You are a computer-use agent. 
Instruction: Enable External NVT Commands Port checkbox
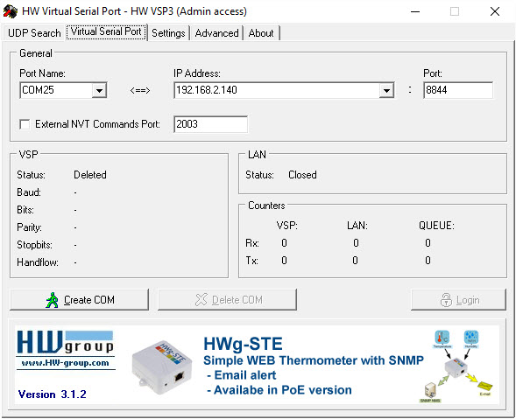[25, 124]
